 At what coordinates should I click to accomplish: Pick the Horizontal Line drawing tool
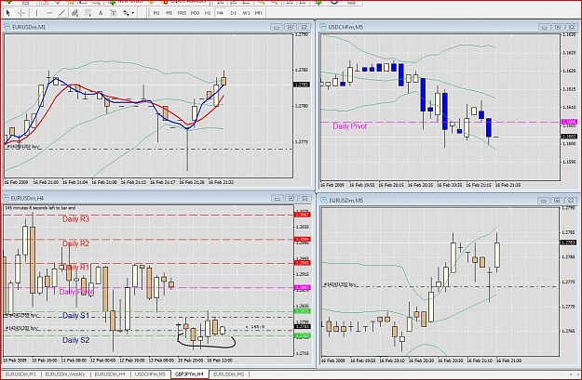tap(49, 13)
